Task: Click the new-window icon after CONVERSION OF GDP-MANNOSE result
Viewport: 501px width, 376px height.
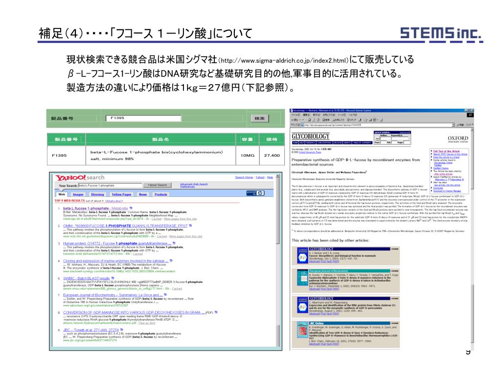Action: [x=216, y=312]
